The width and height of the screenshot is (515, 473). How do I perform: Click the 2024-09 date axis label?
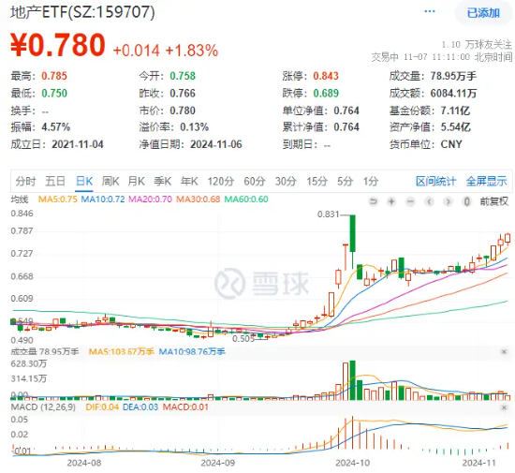click(218, 463)
